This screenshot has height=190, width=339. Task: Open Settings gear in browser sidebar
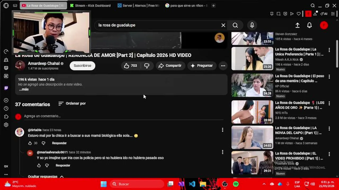pyautogui.click(x=6, y=125)
